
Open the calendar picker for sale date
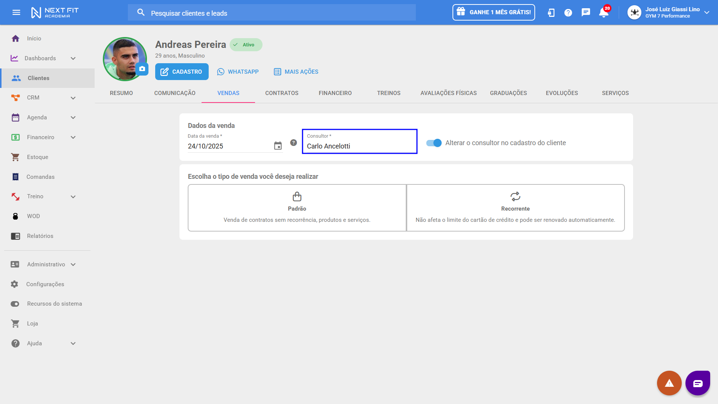pyautogui.click(x=277, y=146)
